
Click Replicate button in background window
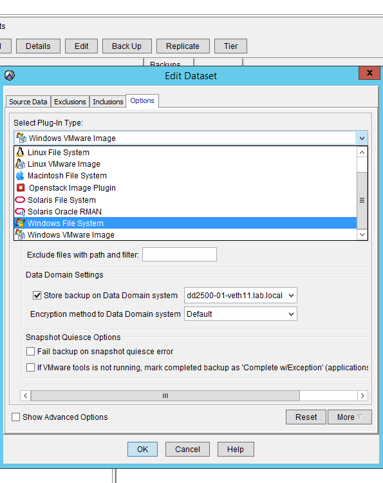point(183,46)
